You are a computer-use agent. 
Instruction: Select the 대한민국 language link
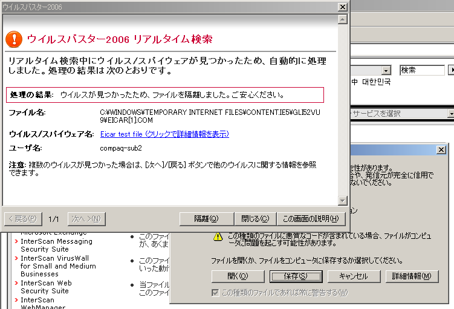[x=377, y=82]
